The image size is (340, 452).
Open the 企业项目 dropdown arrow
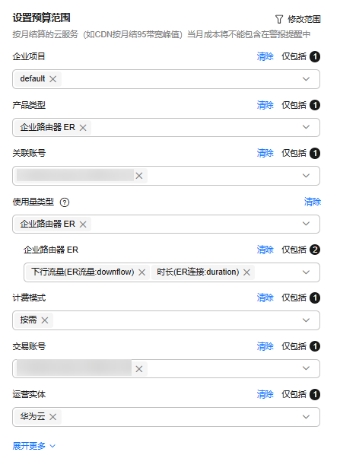click(x=306, y=79)
